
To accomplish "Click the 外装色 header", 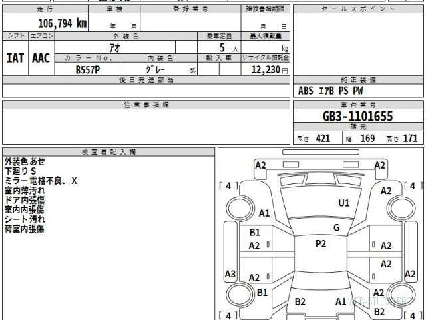I will pos(126,36).
